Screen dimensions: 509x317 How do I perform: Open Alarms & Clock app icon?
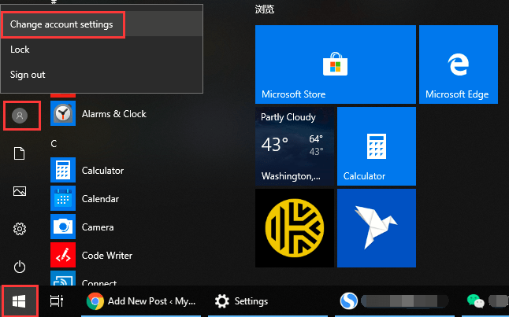[63, 113]
